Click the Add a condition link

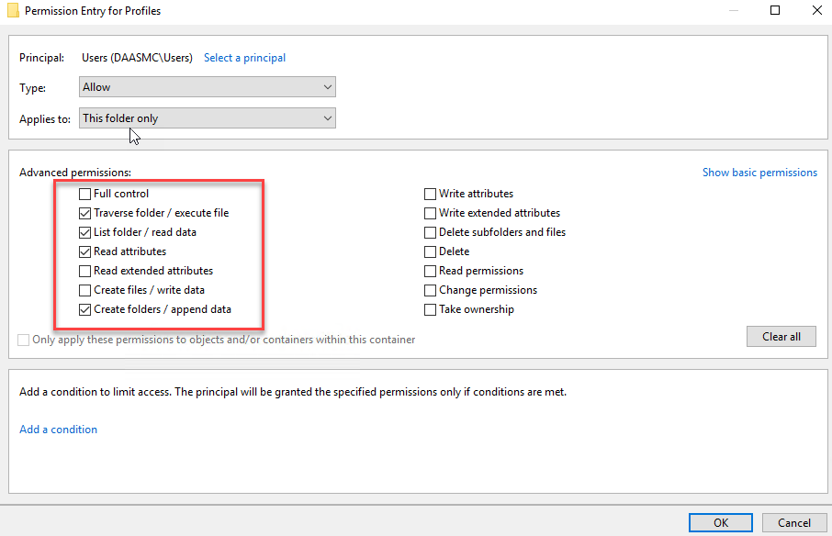tap(59, 430)
